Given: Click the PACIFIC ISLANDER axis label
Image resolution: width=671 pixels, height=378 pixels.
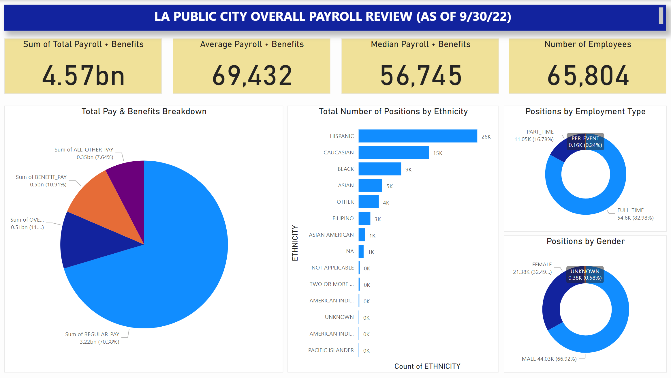Looking at the screenshot, I should pos(331,350).
